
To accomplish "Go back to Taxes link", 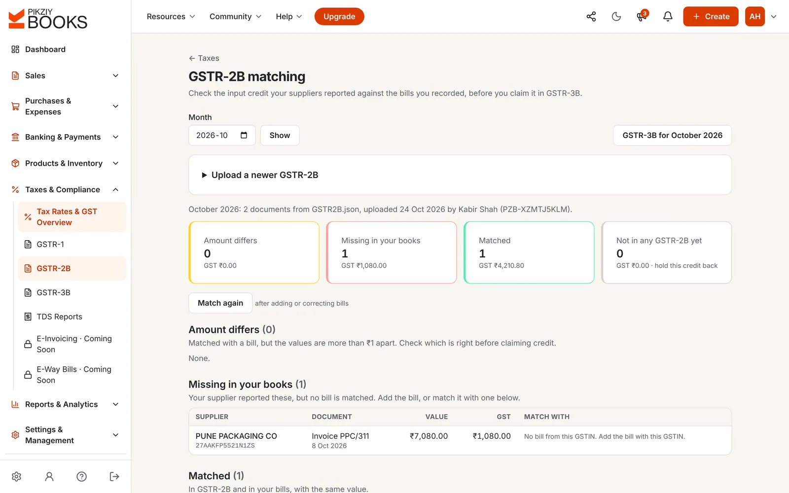I will point(204,58).
